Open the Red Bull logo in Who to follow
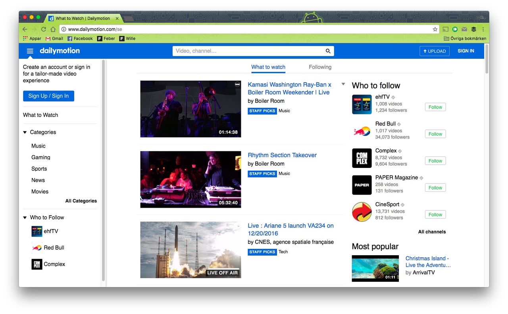The image size is (508, 314). click(x=362, y=131)
